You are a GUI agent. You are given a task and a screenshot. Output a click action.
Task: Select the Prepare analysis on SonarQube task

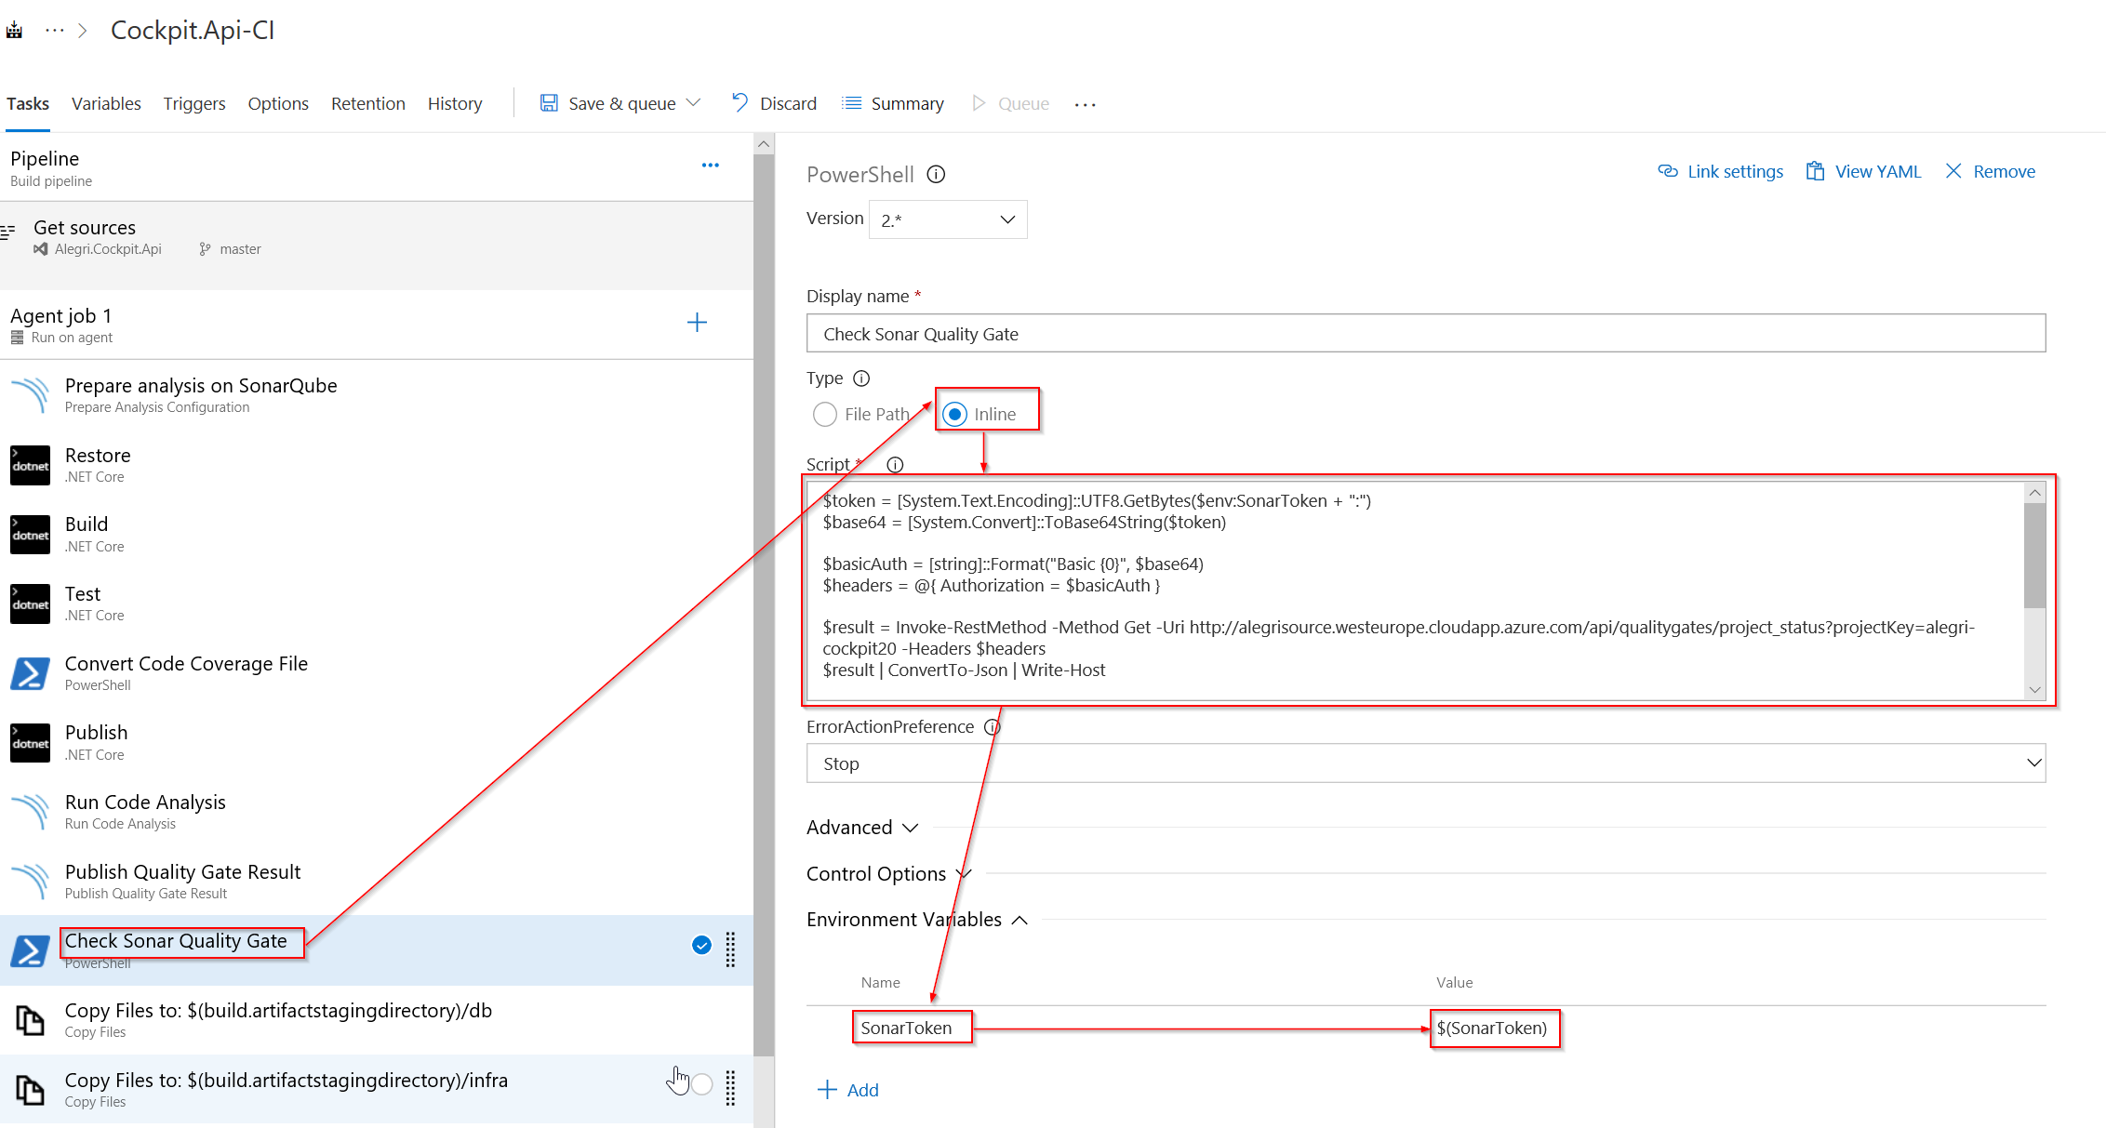[x=377, y=395]
